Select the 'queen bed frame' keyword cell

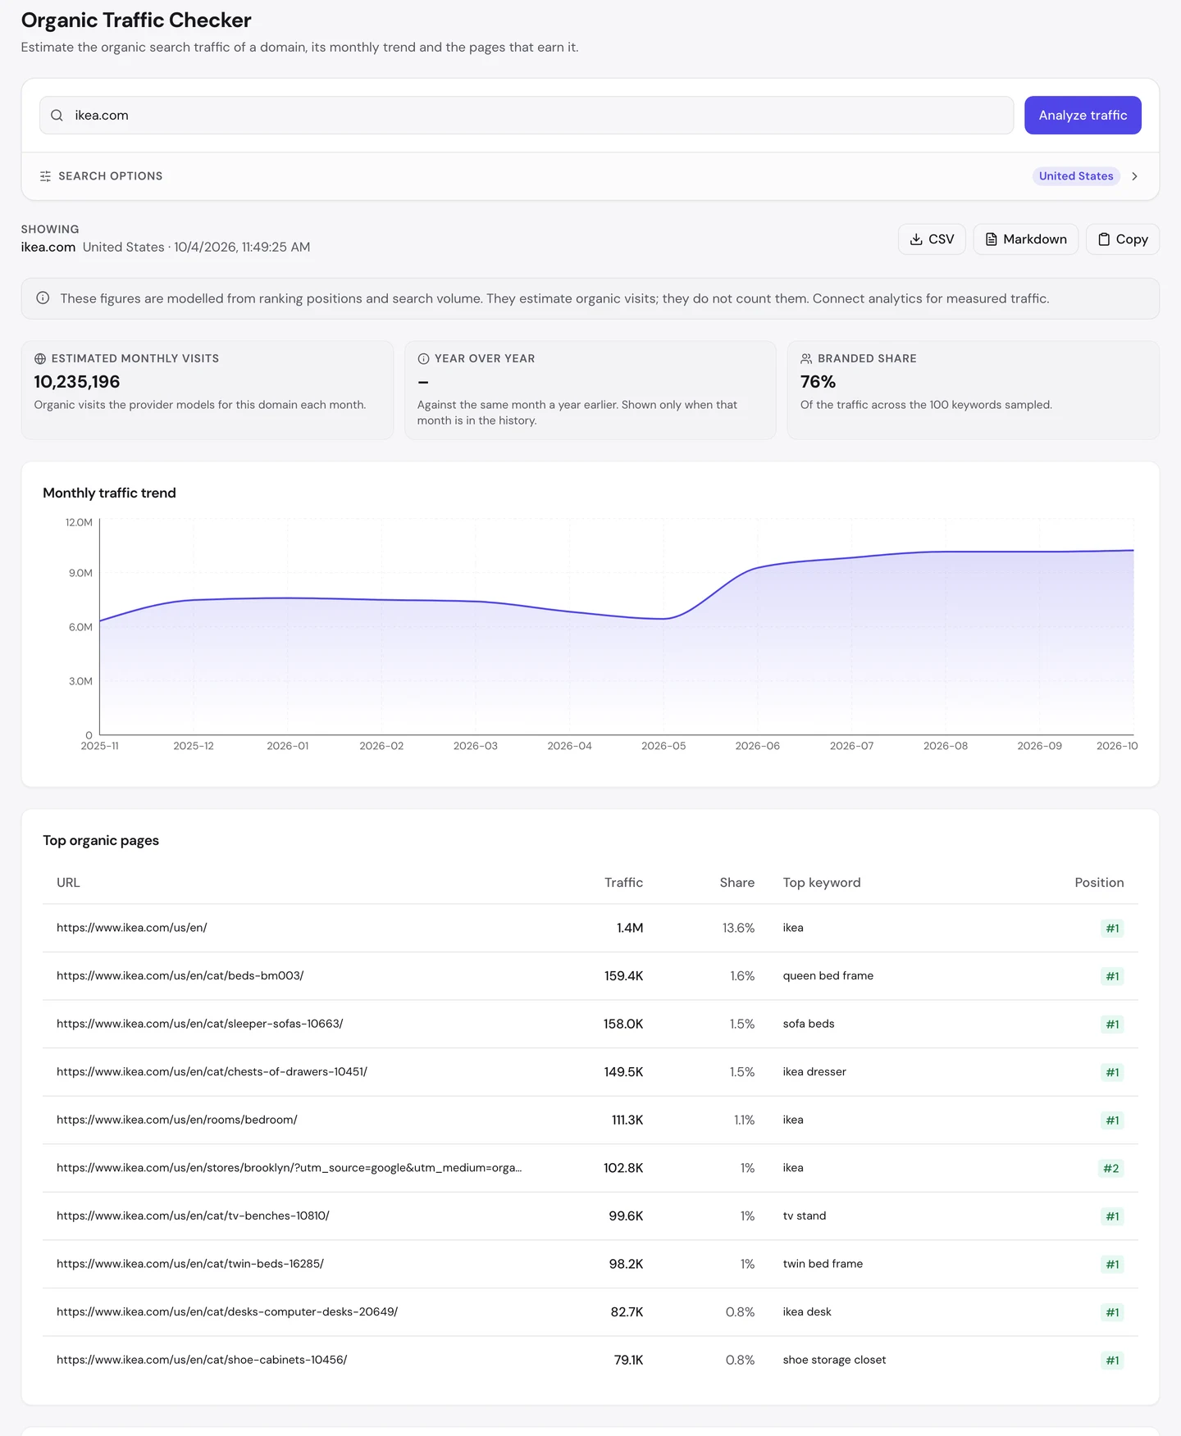pyautogui.click(x=828, y=976)
